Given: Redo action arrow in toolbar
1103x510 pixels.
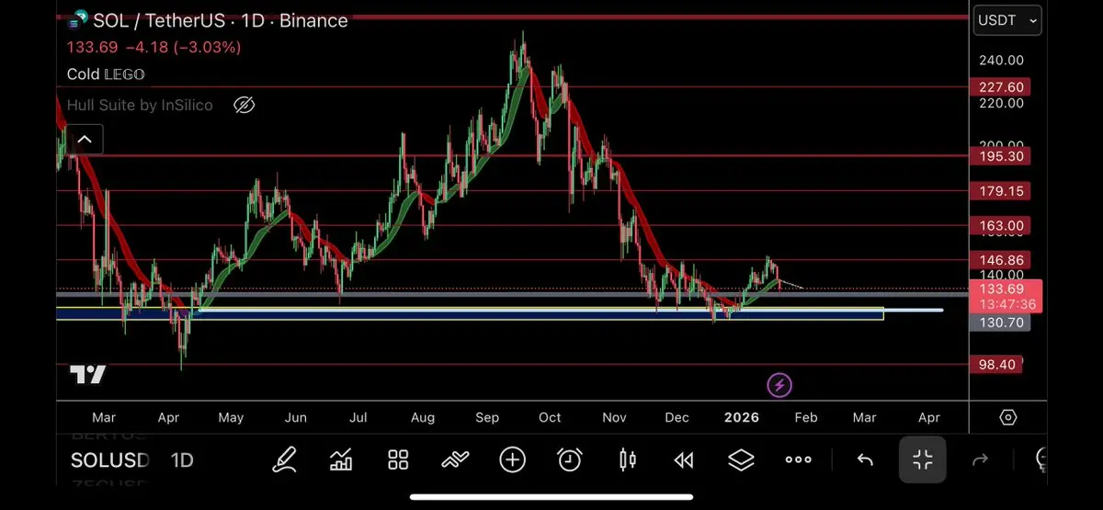Looking at the screenshot, I should [980, 459].
